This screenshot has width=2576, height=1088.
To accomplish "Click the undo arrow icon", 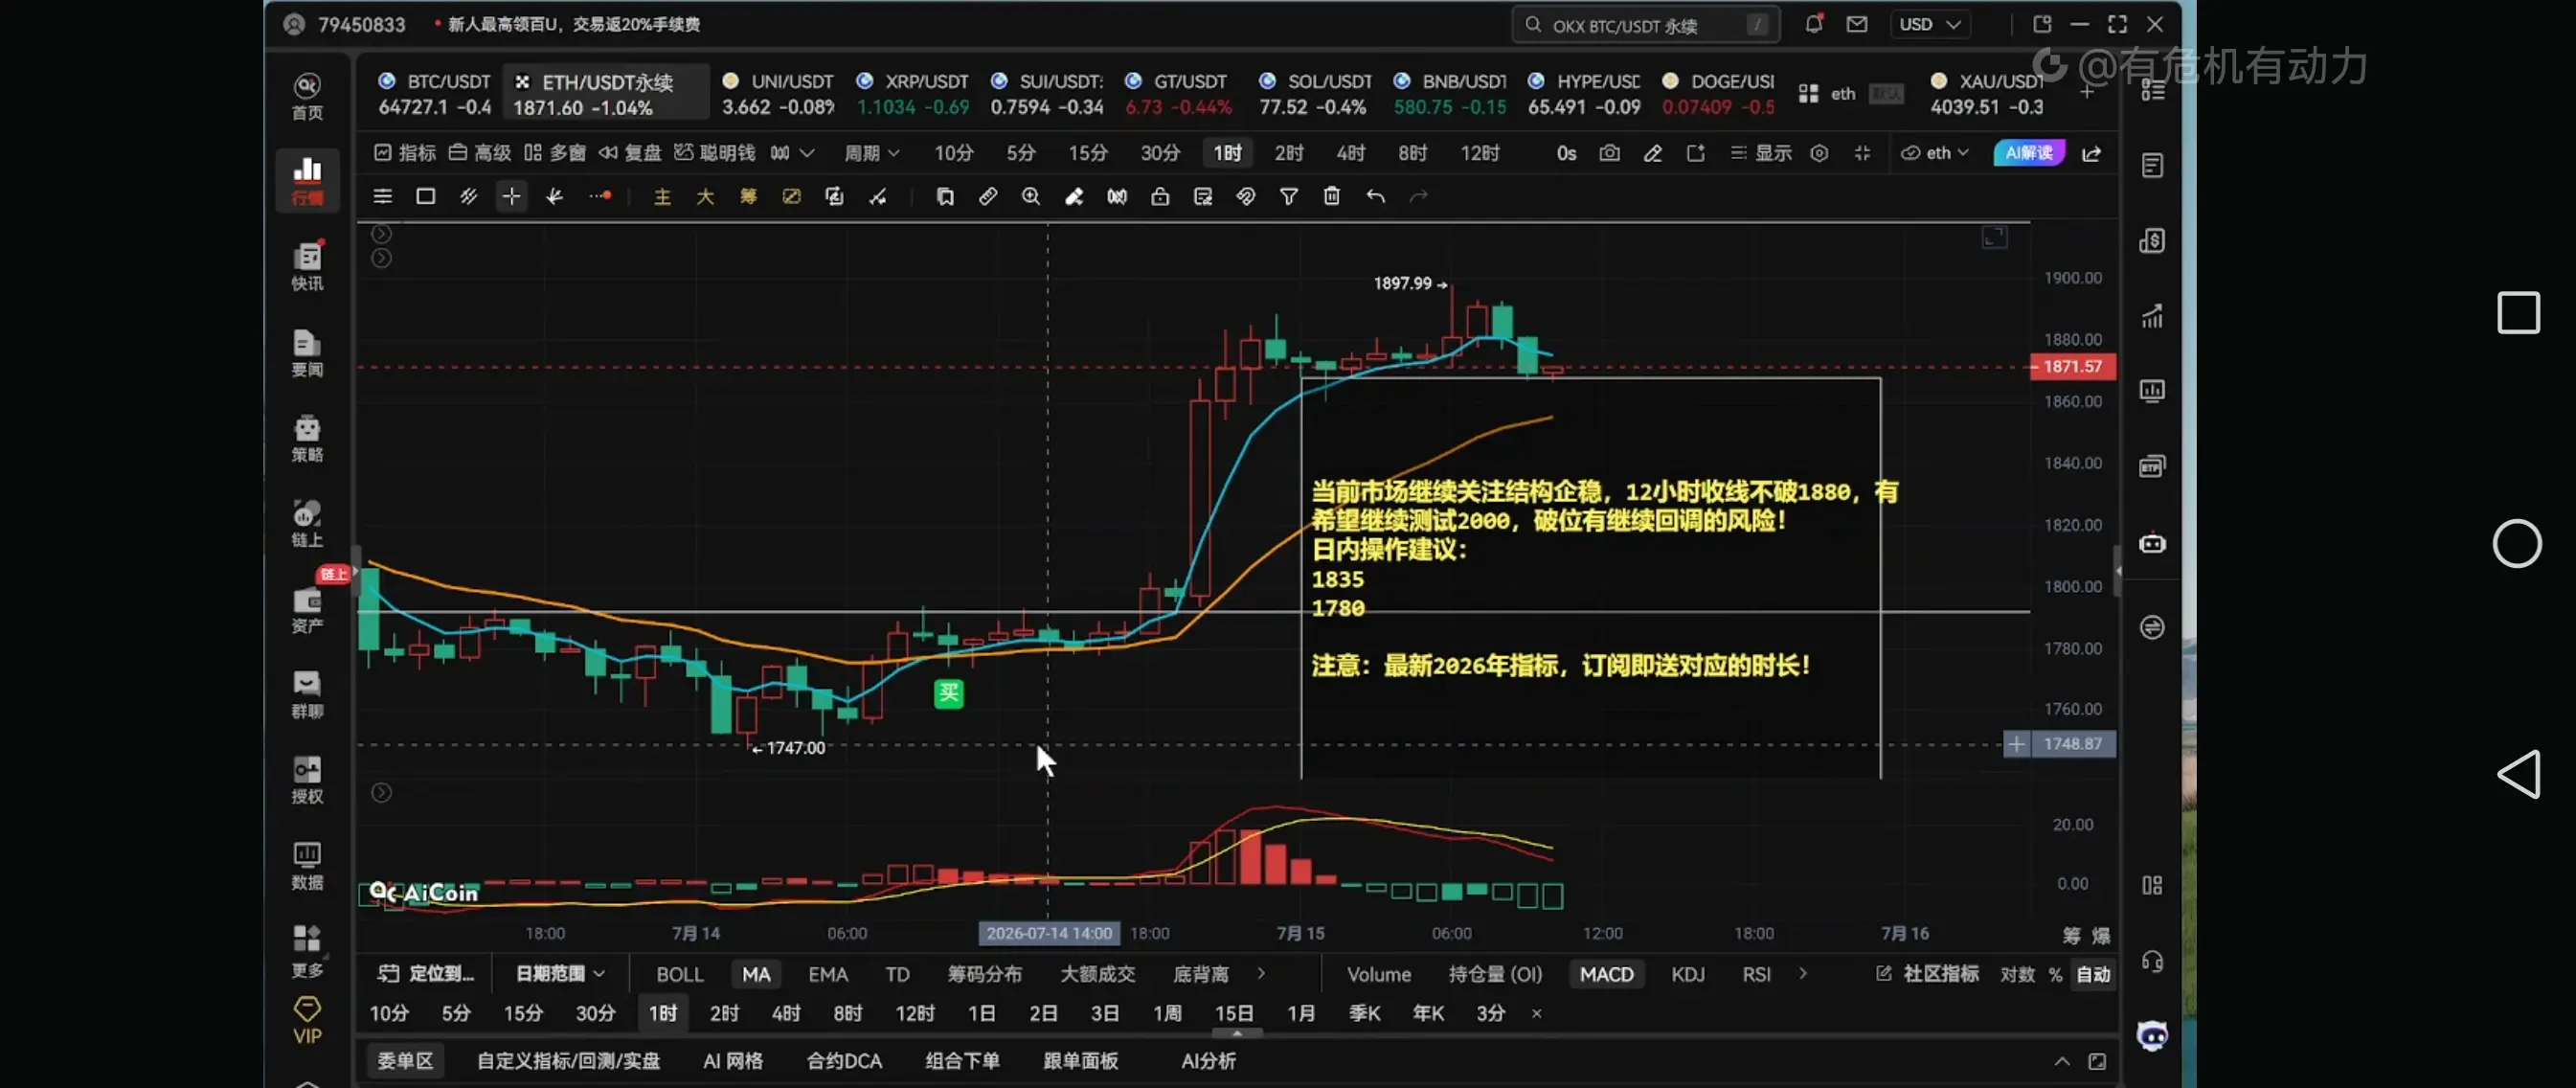I will 1375,196.
